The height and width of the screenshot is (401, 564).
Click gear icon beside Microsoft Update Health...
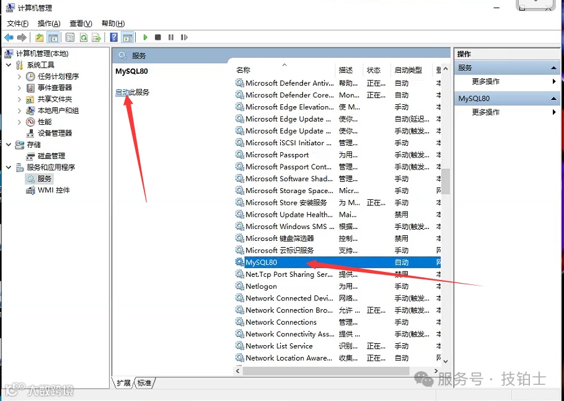[240, 214]
